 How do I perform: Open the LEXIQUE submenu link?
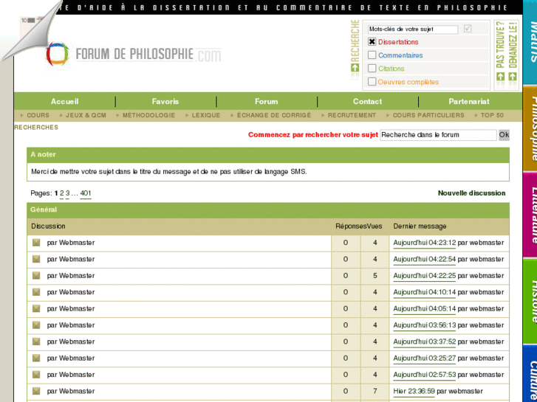(206, 115)
